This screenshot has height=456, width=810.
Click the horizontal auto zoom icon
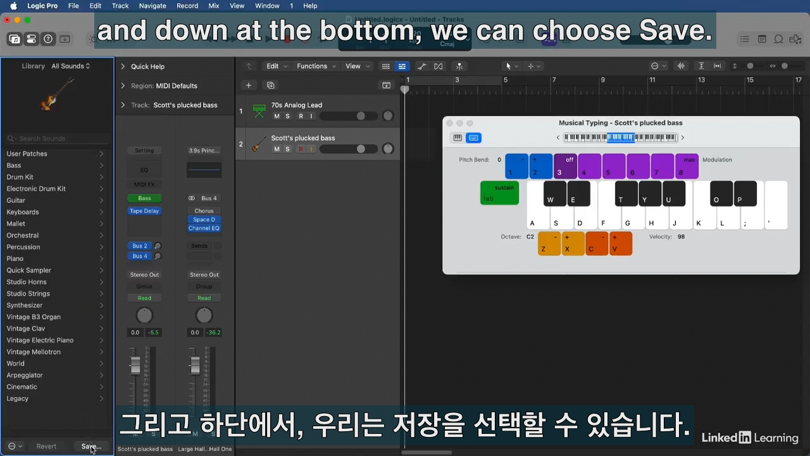pos(717,66)
